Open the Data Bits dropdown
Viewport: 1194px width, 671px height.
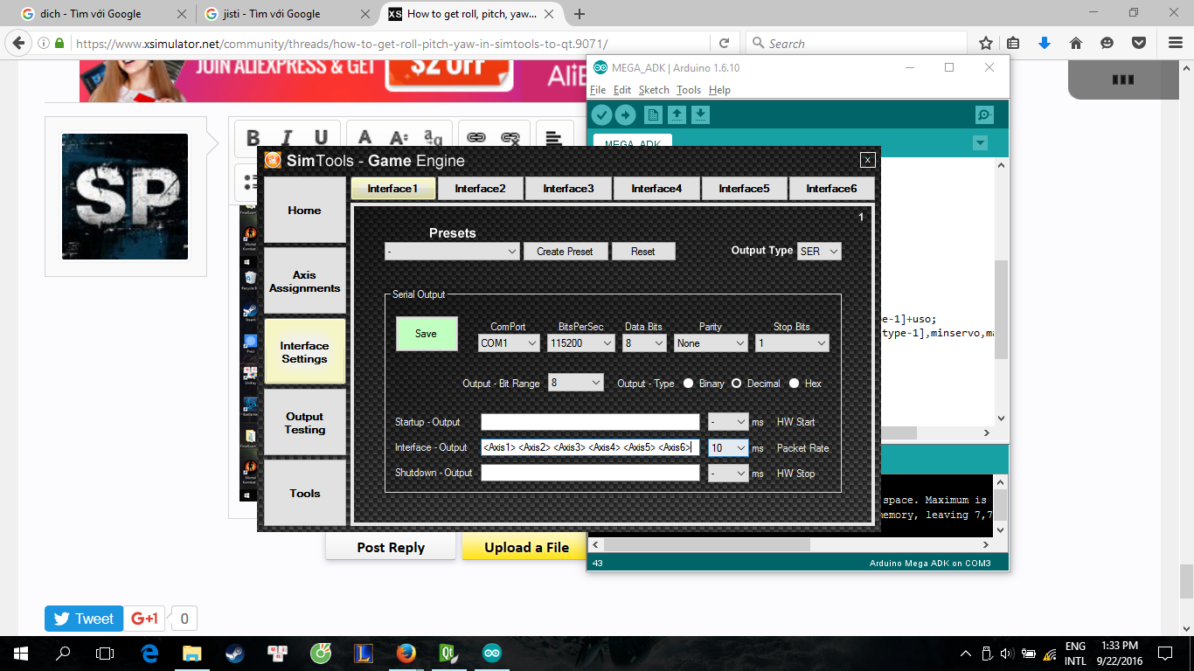[x=644, y=343]
